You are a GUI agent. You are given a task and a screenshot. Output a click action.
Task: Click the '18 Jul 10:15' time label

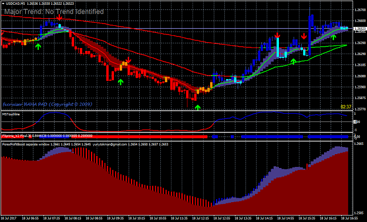coord(137,218)
